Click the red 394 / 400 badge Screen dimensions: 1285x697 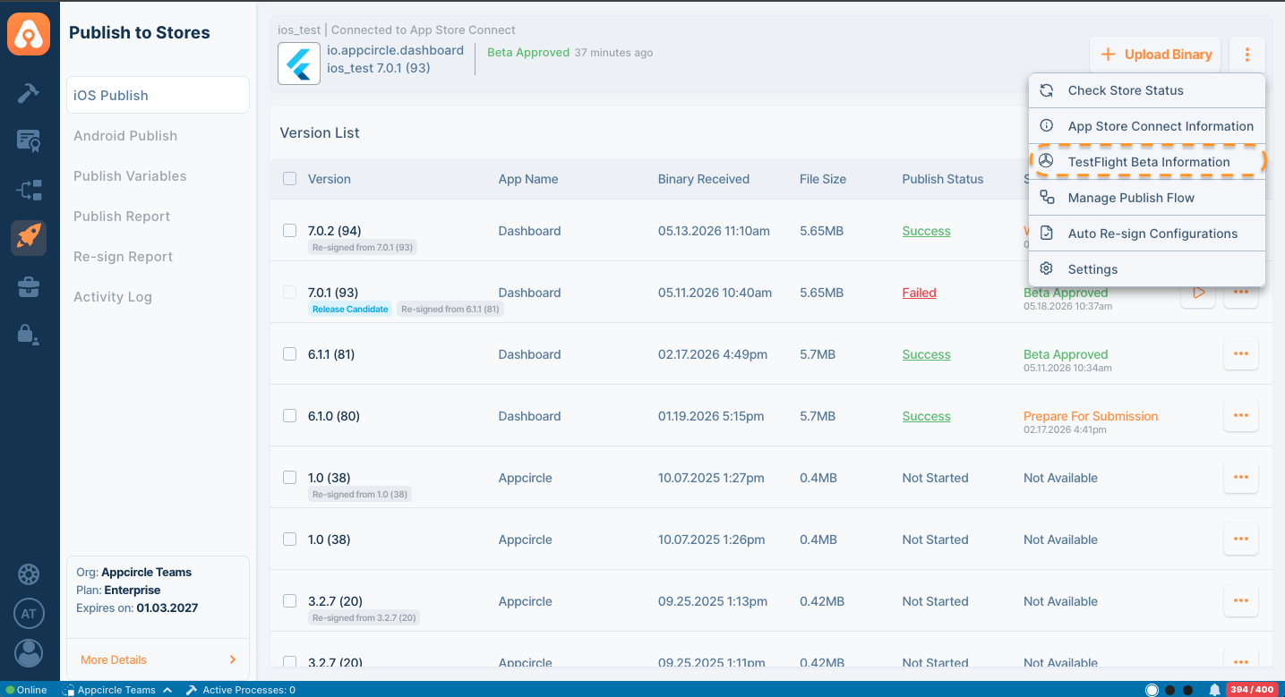[1252, 690]
